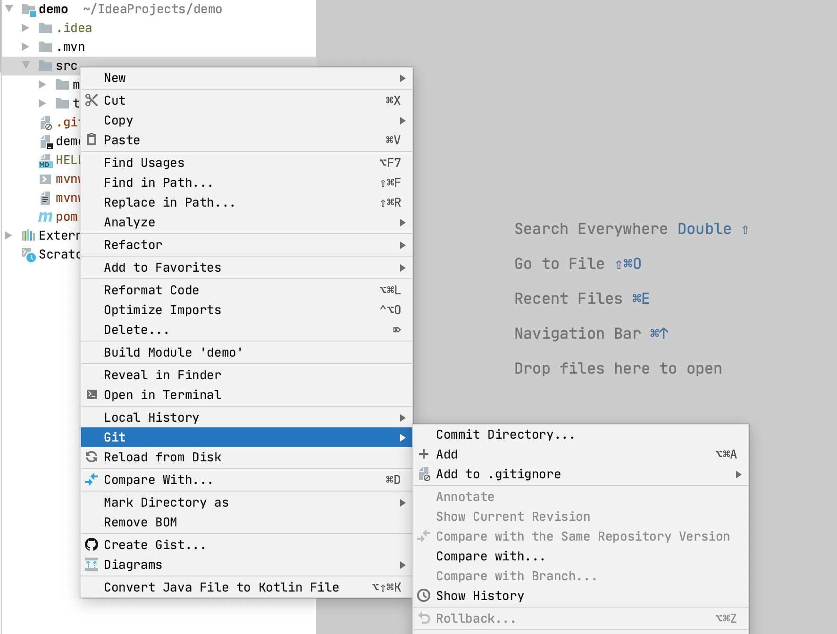
Task: Click the greyed Compare with Same Repository icon
Action: coord(424,536)
